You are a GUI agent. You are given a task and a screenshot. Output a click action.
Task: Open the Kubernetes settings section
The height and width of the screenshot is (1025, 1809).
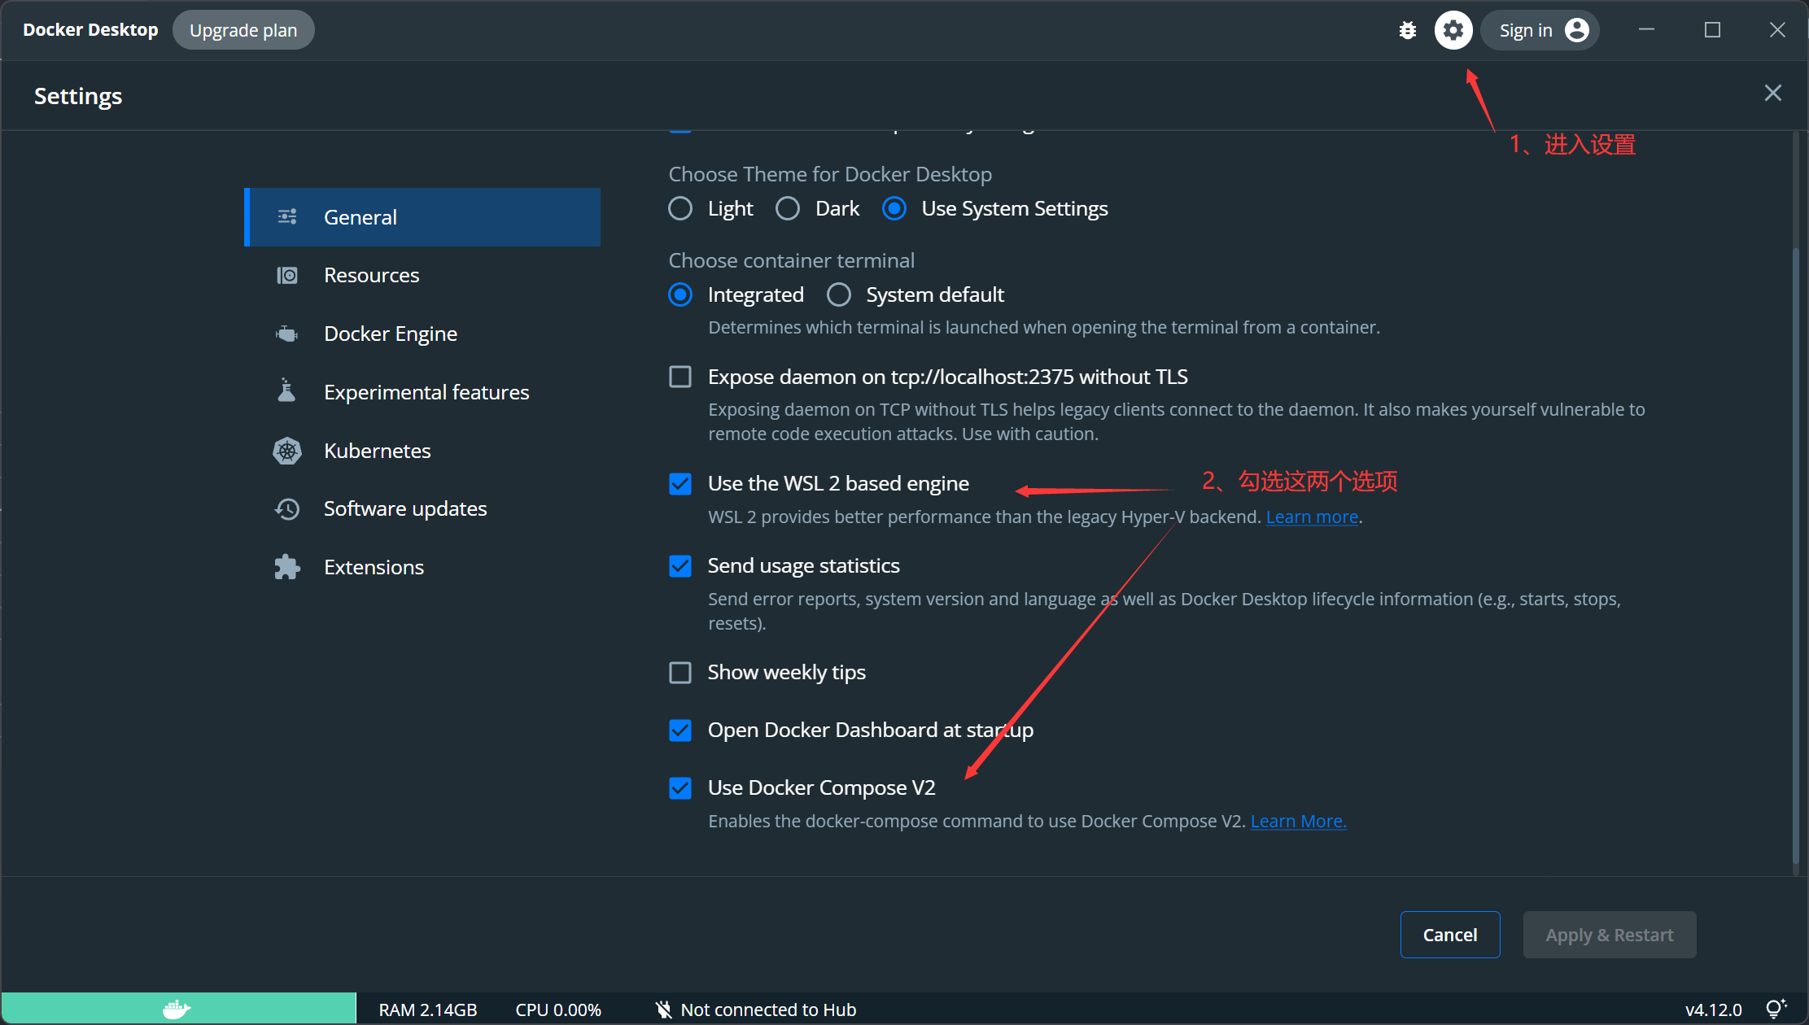tap(422, 451)
